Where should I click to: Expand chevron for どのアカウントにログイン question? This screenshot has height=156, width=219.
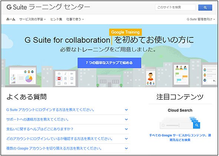[x=126, y=139]
